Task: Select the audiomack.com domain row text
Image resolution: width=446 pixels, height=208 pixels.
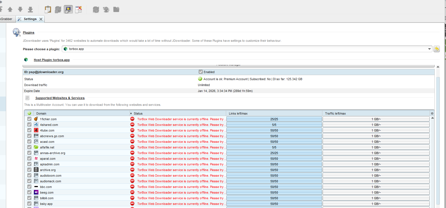Action: tap(51, 181)
